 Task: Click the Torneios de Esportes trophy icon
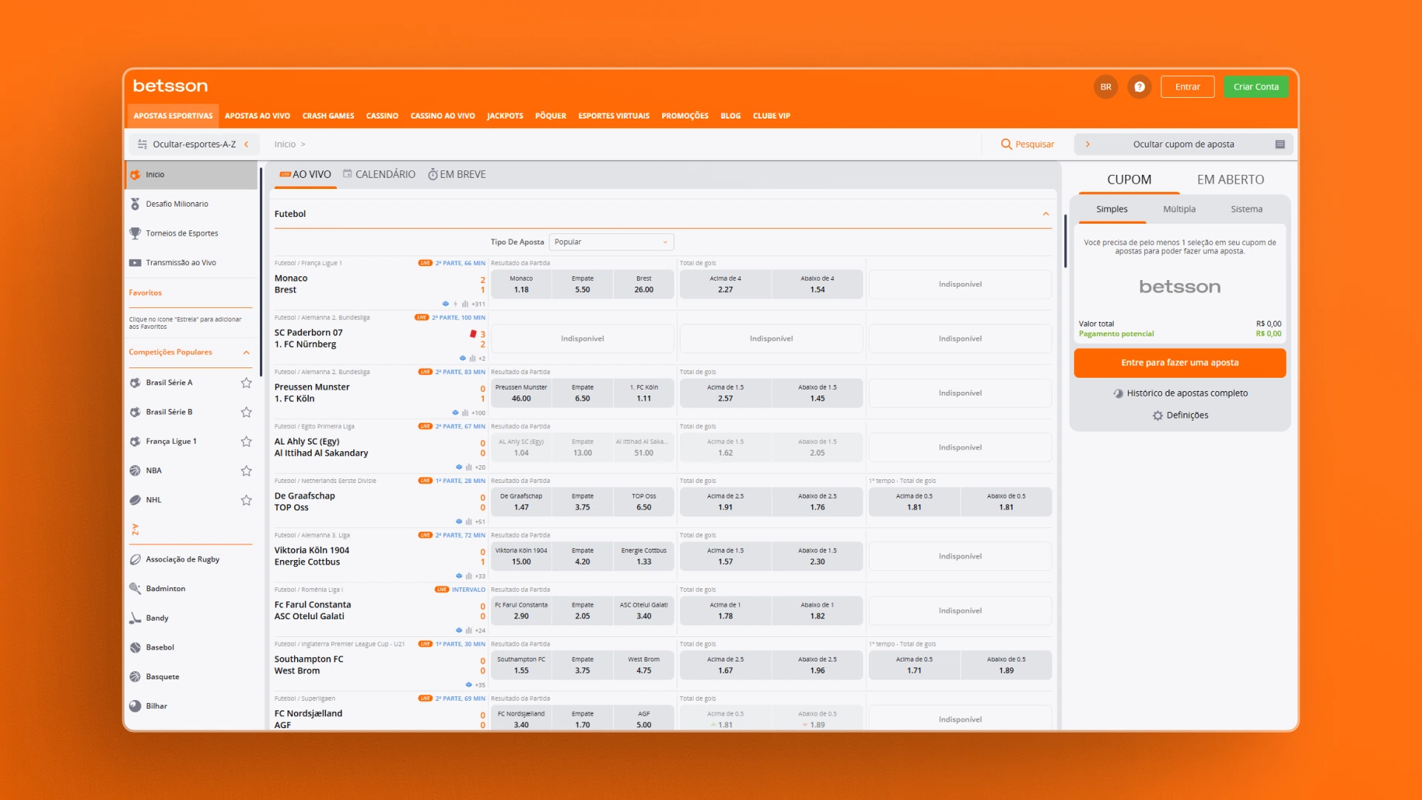pos(135,233)
